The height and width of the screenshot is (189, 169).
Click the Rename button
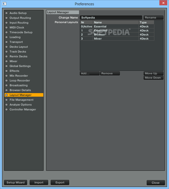tap(154, 18)
